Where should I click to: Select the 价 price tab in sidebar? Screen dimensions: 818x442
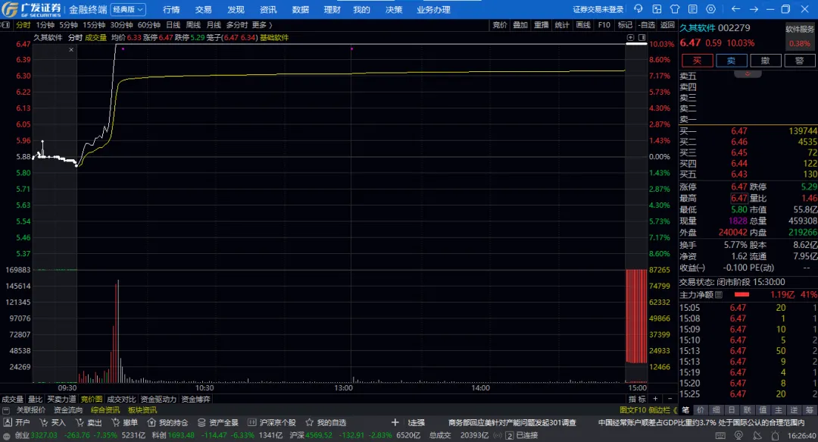click(701, 410)
